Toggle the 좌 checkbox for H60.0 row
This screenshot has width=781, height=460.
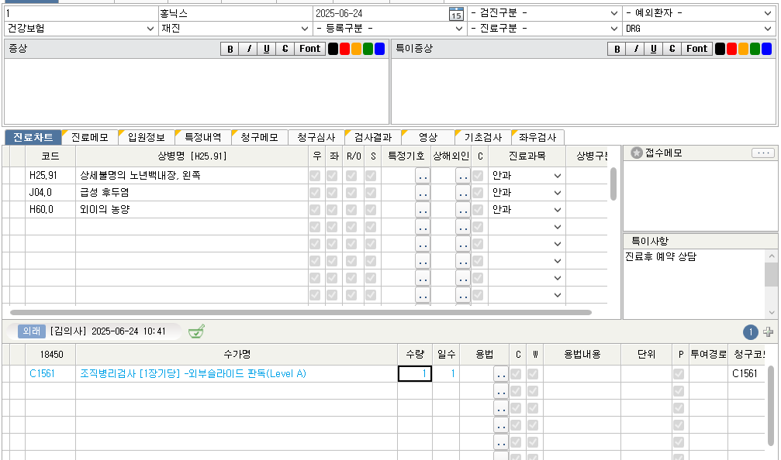(x=333, y=209)
